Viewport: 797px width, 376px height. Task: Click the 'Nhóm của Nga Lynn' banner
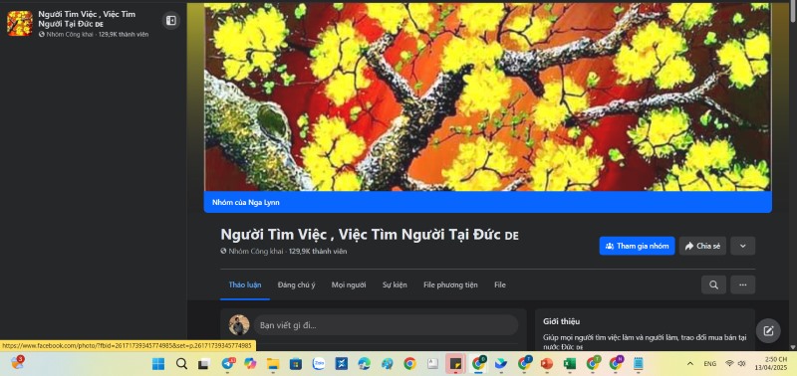(x=487, y=203)
